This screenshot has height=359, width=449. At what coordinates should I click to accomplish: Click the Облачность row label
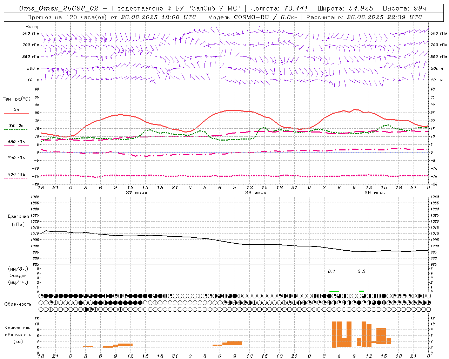pos(18,304)
